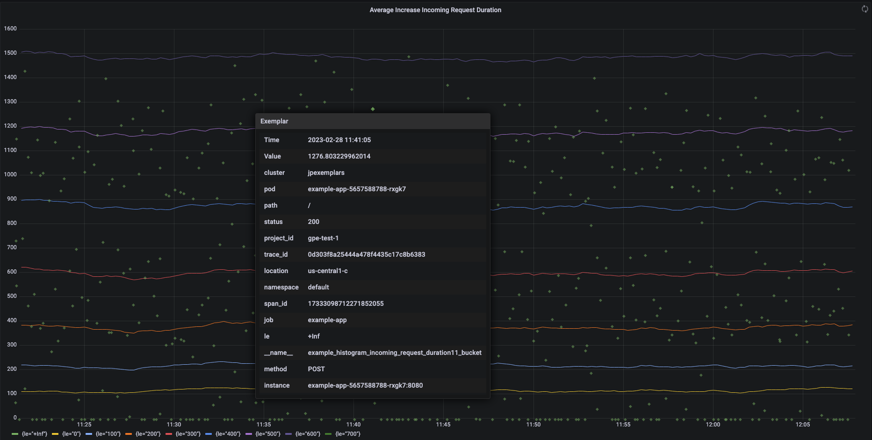This screenshot has width=872, height=440.
Task: Click the Average Increase Incoming Request Duration title
Action: coord(435,10)
